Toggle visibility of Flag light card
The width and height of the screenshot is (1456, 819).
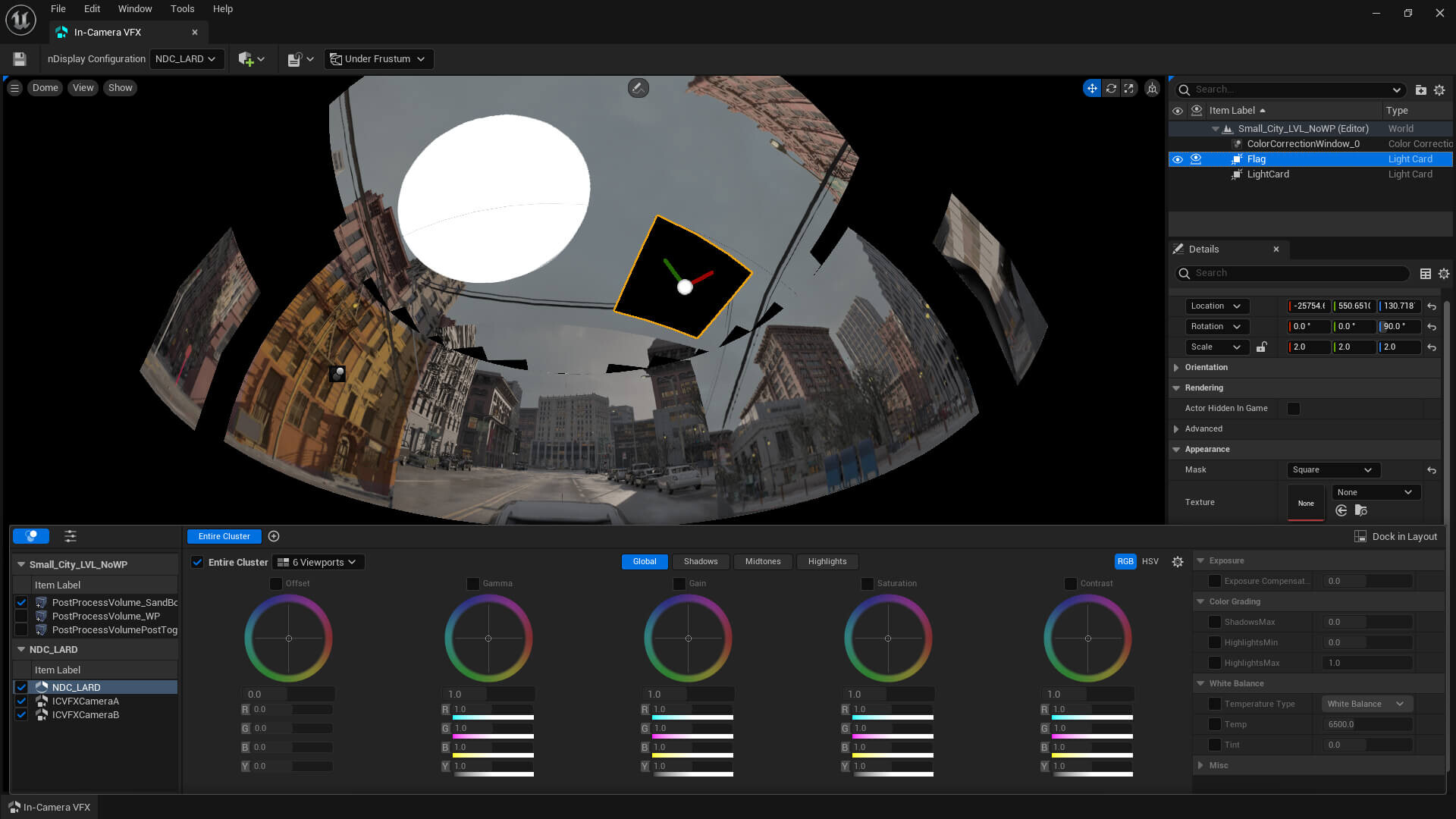(1177, 158)
